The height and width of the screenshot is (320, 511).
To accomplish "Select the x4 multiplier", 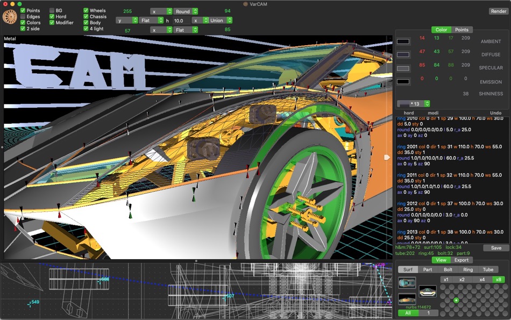I will [x=482, y=280].
